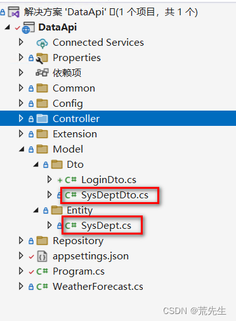Select the 'Properties' label
Screen dimensions: 236x321
77,58
